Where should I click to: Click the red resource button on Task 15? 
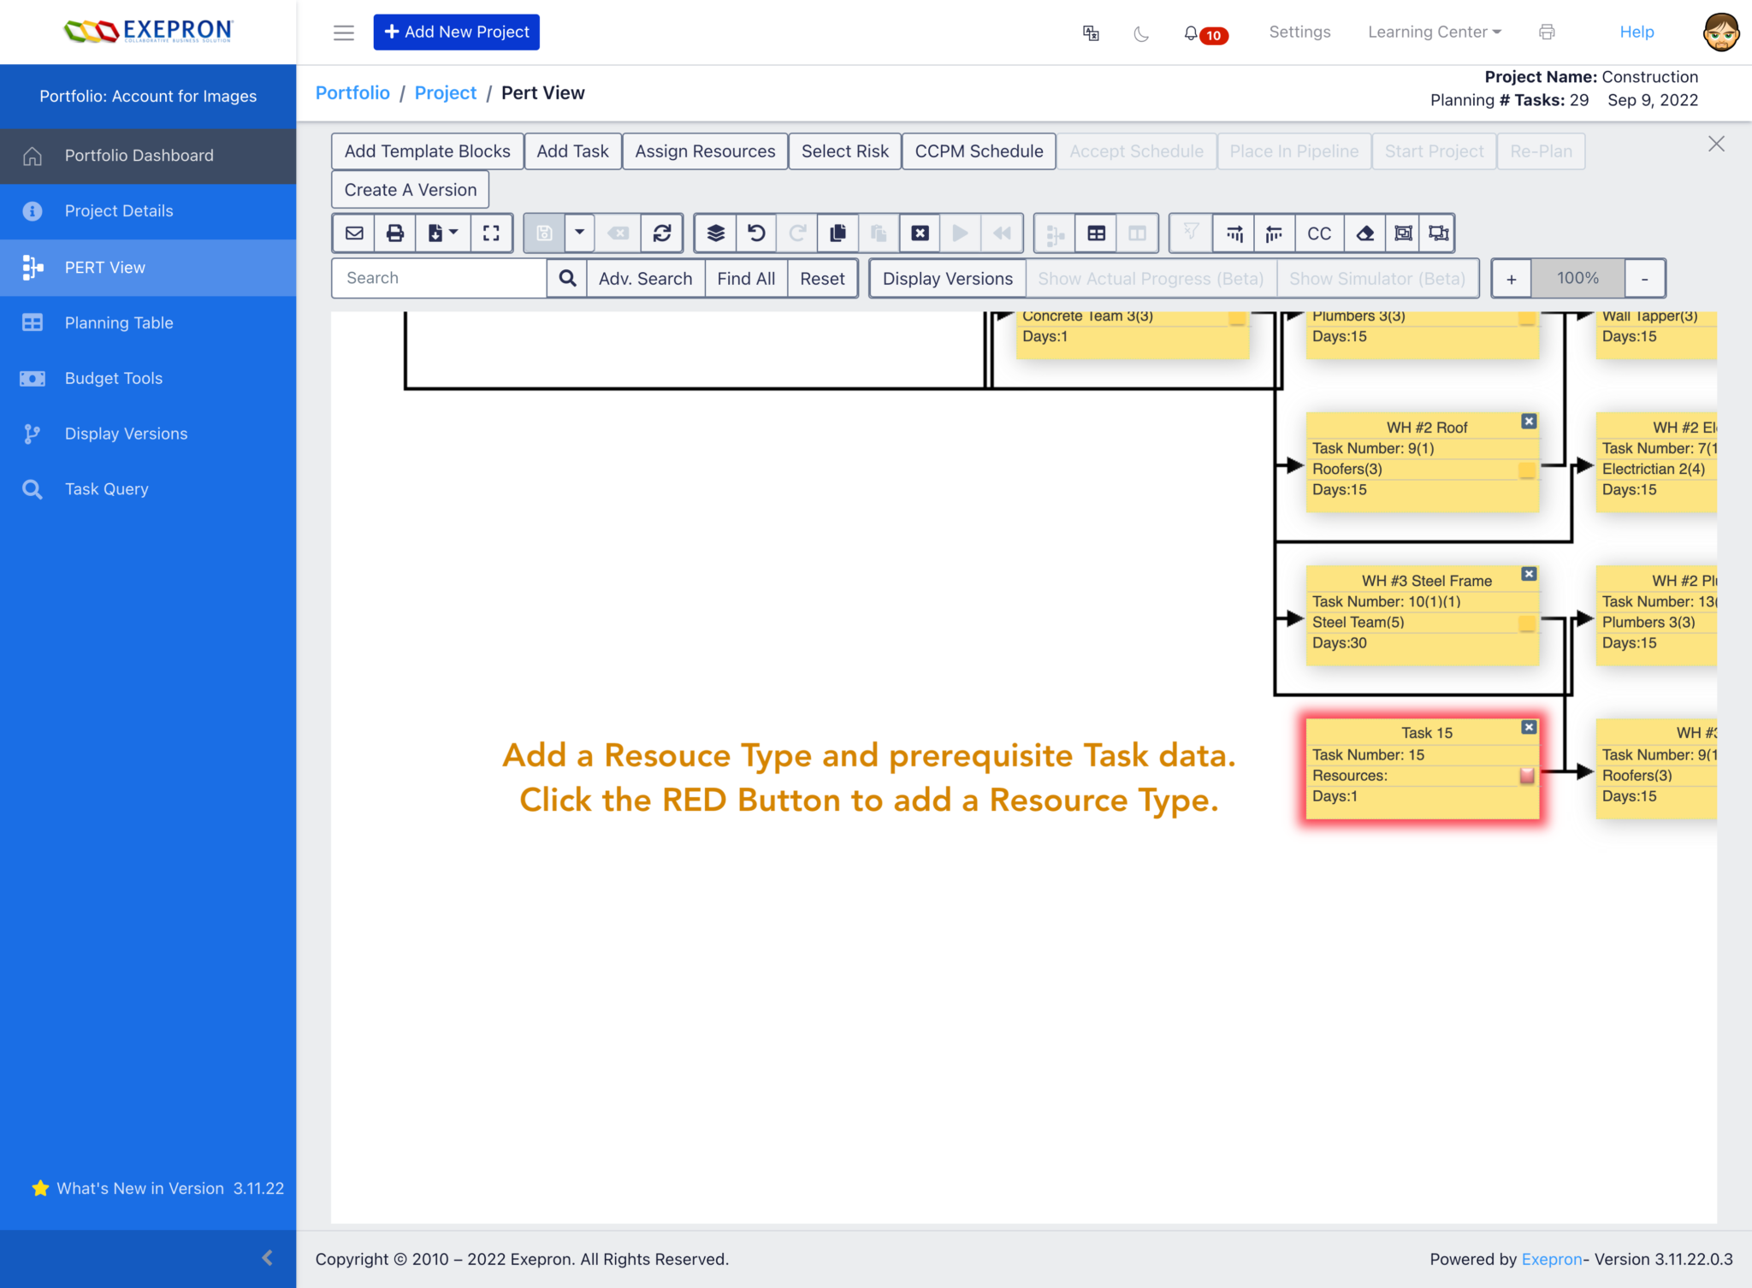[x=1527, y=776]
